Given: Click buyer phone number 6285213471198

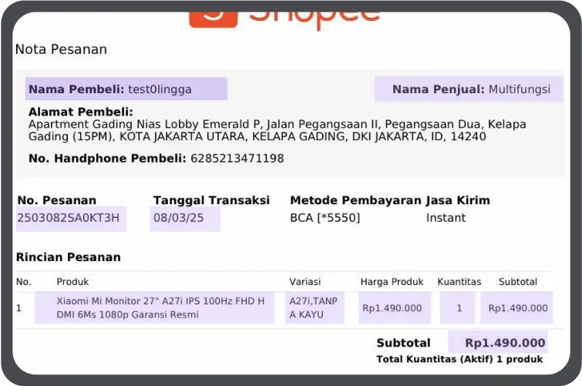Looking at the screenshot, I should click(x=237, y=159).
